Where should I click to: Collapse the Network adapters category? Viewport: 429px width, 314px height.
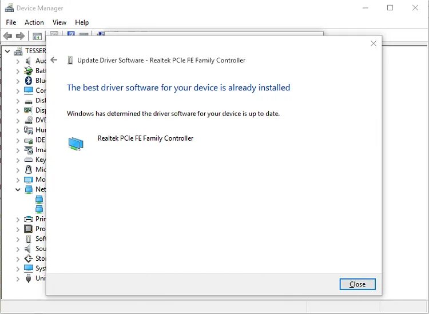point(18,189)
